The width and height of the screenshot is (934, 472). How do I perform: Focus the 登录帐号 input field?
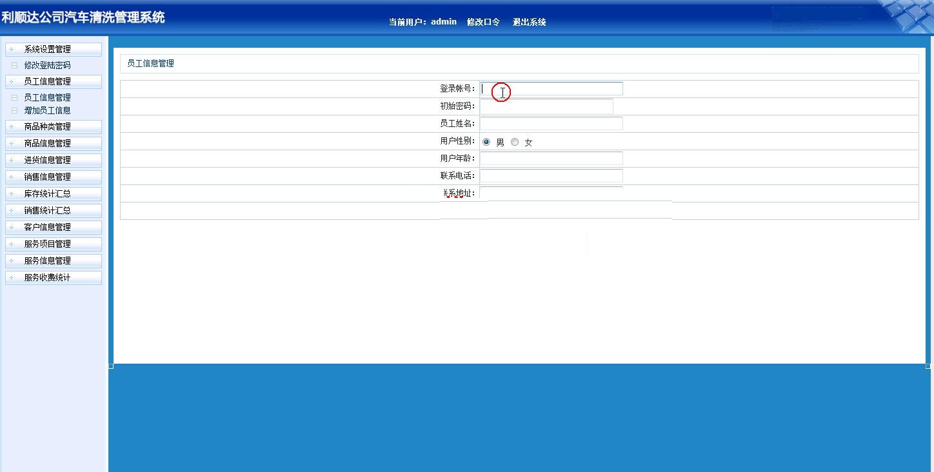pos(551,89)
